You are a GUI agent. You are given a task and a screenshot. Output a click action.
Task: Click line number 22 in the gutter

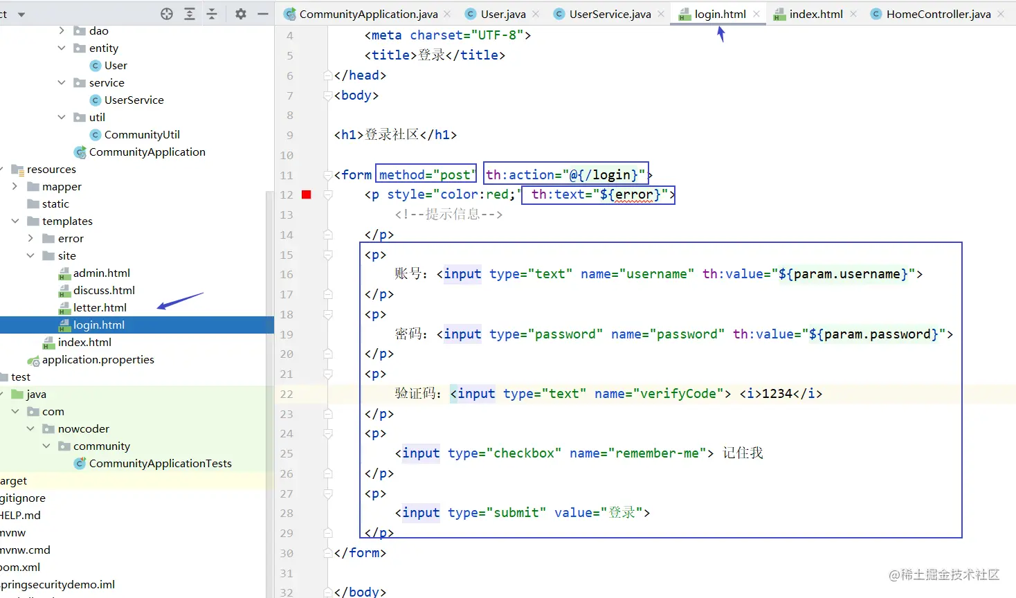coord(287,394)
